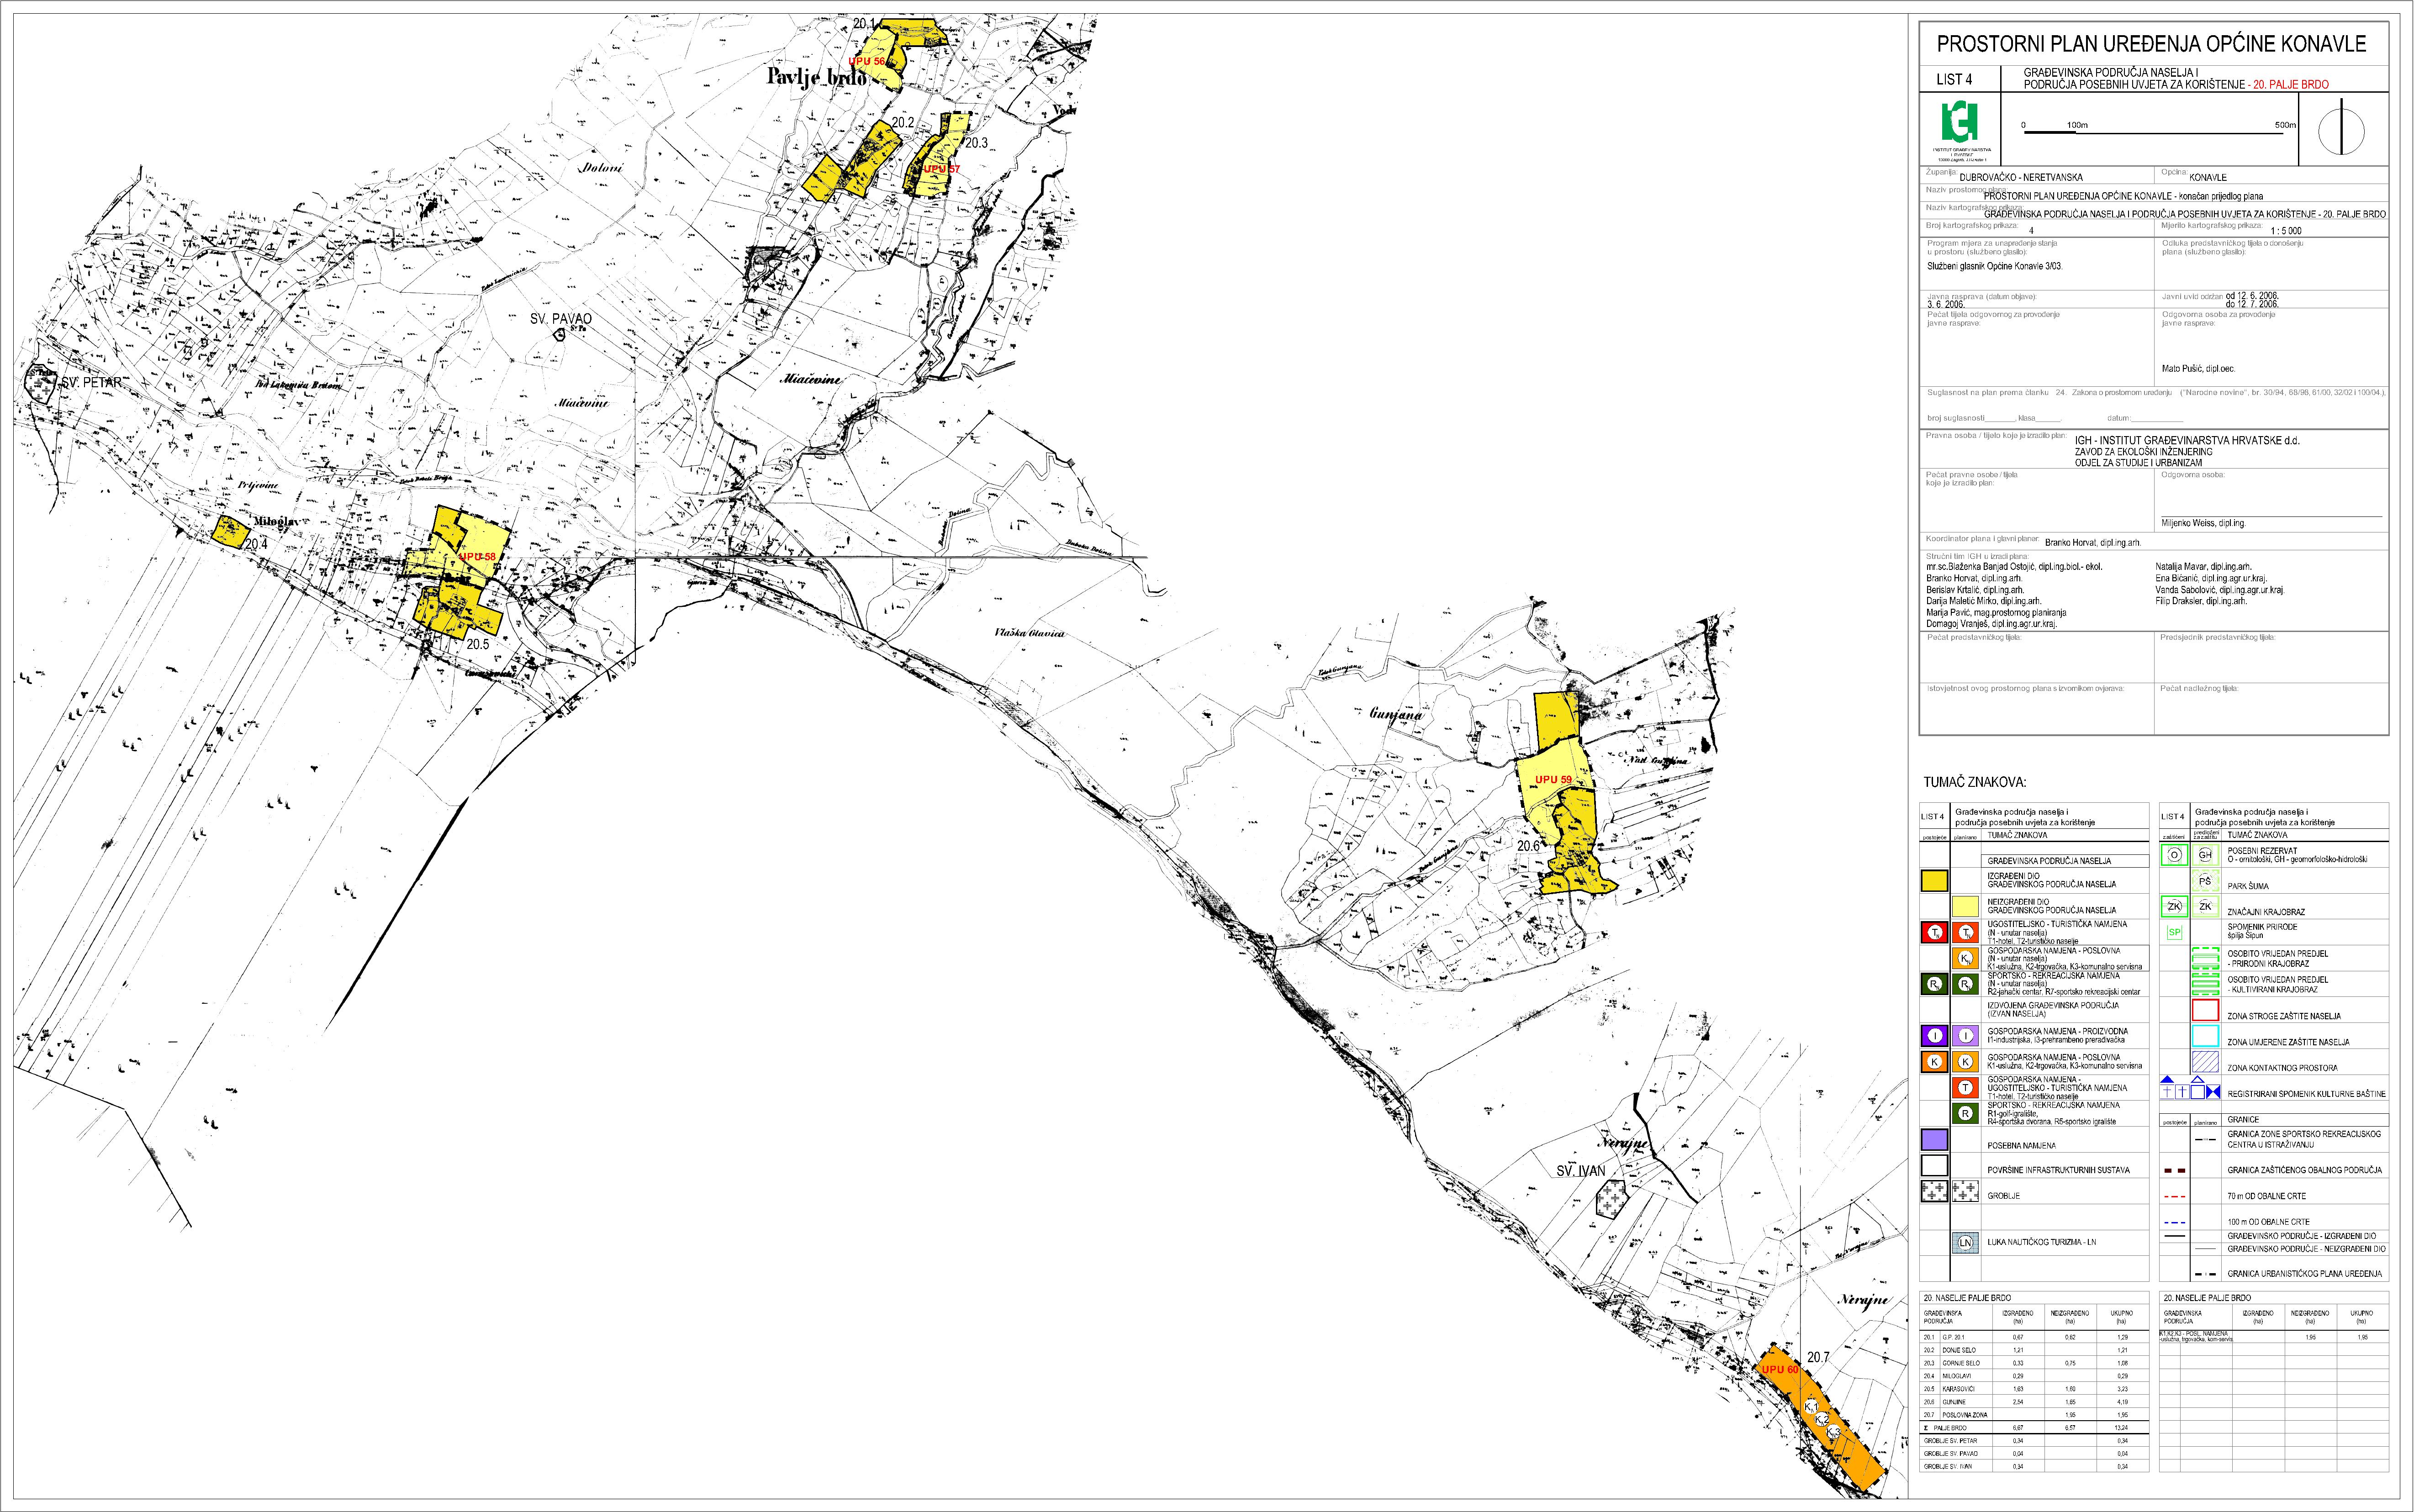The image size is (2414, 1512).
Task: Click the GRANICA URBANISTIČKOG PLANA UREĐENJA legend entry
Action: (x=2304, y=1274)
